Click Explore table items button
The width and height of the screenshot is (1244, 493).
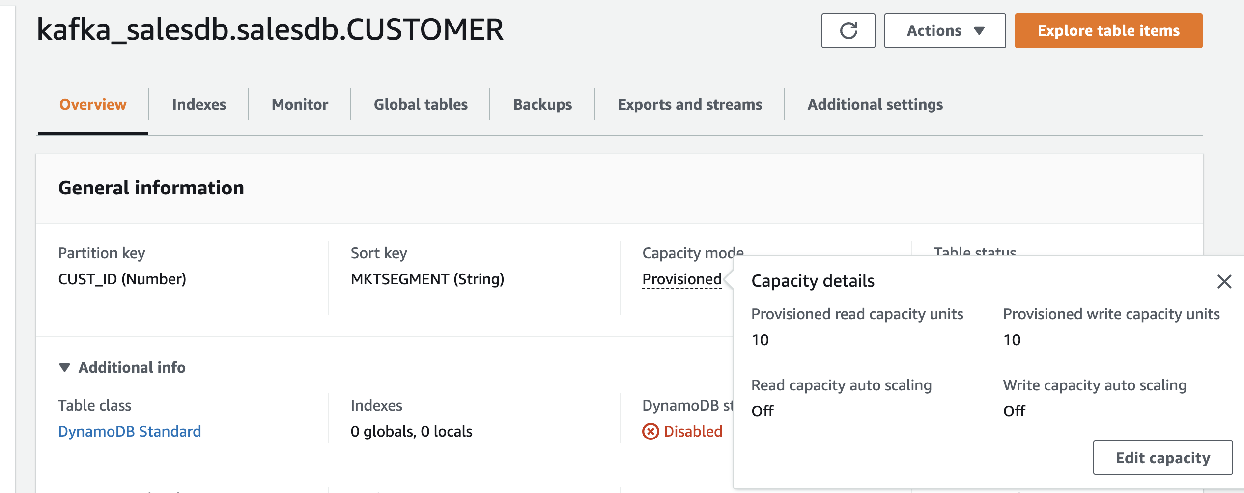click(1108, 30)
